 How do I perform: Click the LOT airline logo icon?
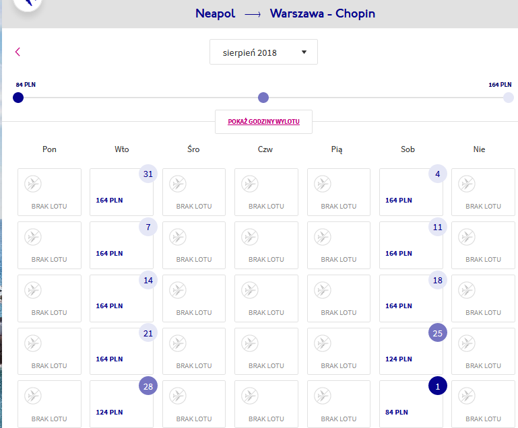tap(28, 3)
